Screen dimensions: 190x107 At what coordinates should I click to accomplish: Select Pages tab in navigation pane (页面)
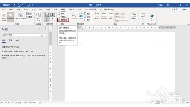click(x=10, y=40)
